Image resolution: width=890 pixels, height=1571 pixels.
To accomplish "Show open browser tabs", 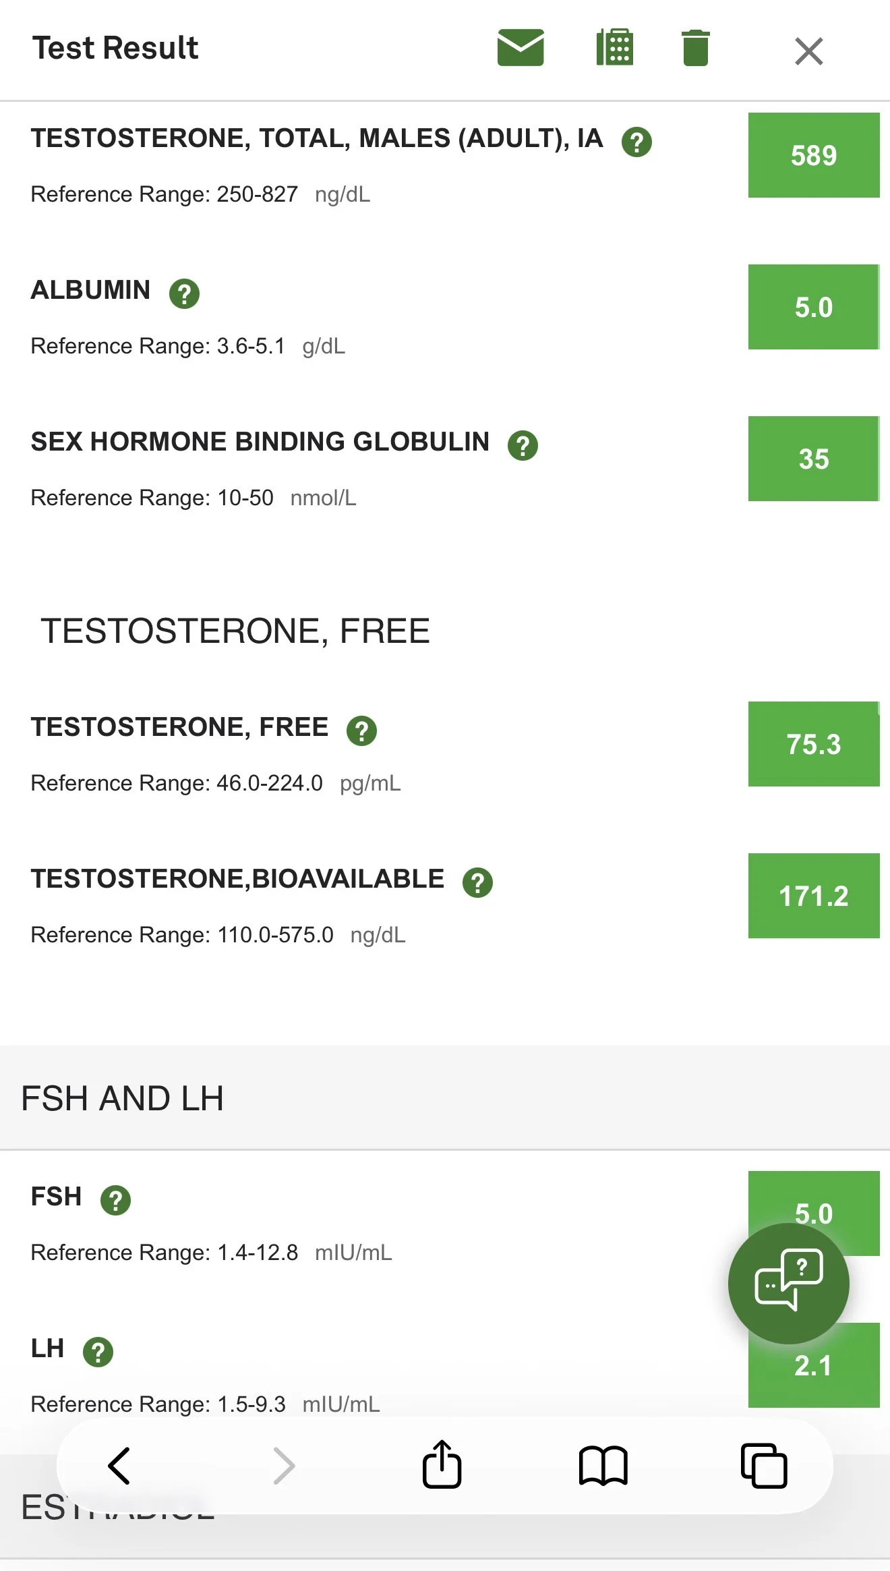I will 763,1466.
